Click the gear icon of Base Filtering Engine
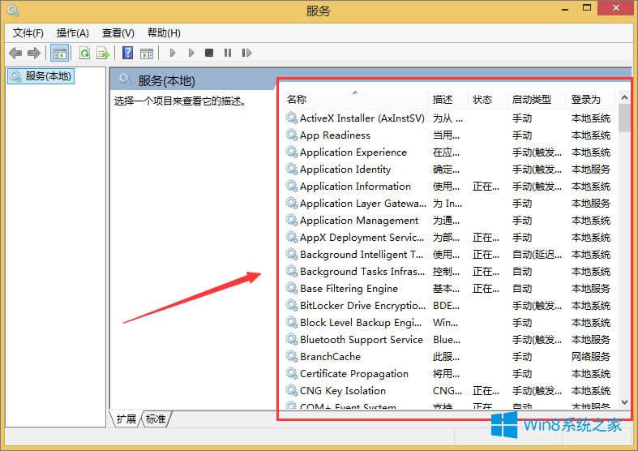638x451 pixels. pos(291,288)
